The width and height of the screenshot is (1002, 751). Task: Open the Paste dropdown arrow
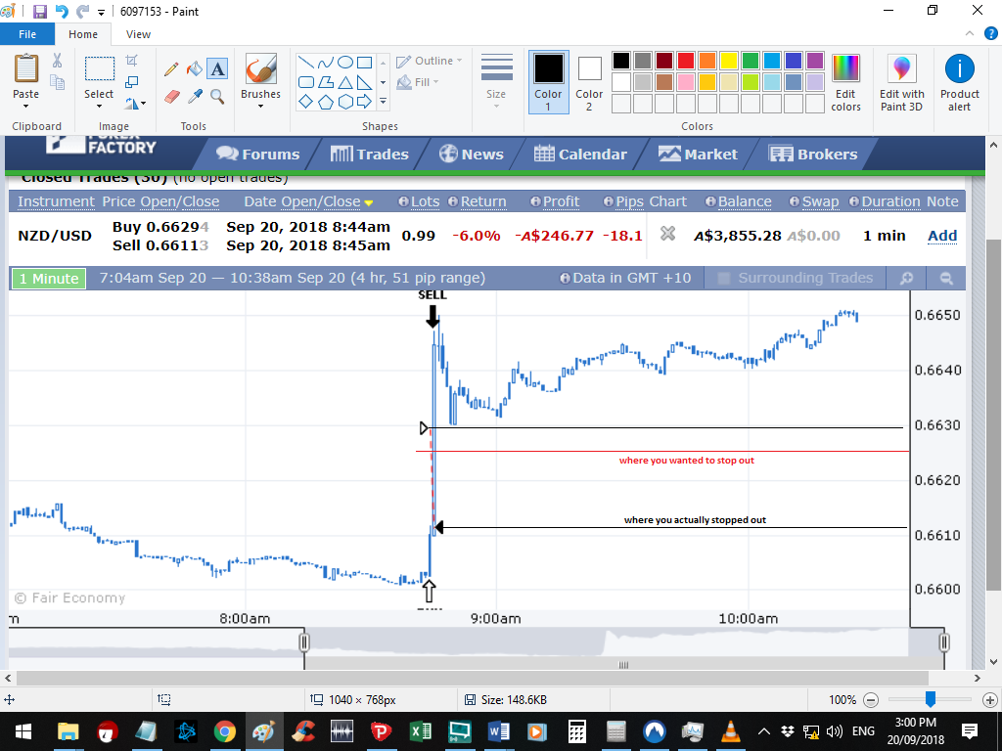coord(25,106)
